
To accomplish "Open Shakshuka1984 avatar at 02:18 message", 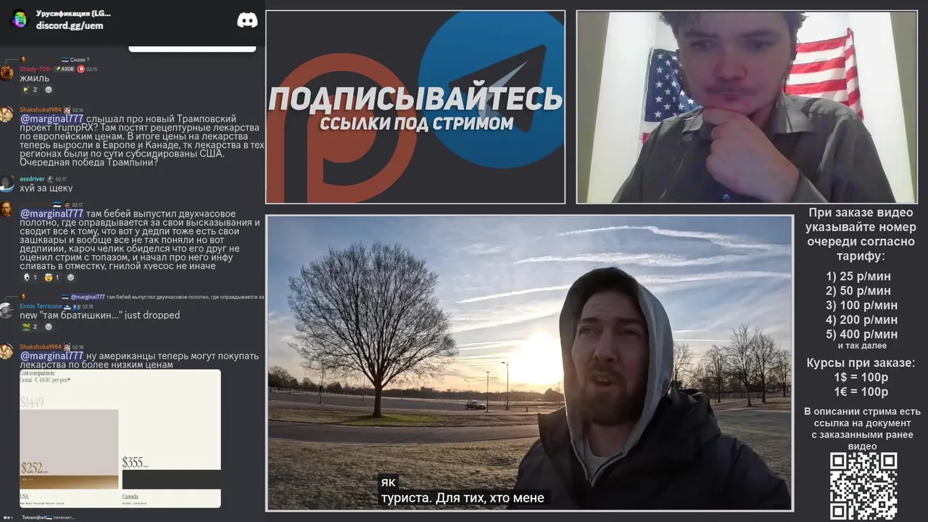I will click(7, 352).
